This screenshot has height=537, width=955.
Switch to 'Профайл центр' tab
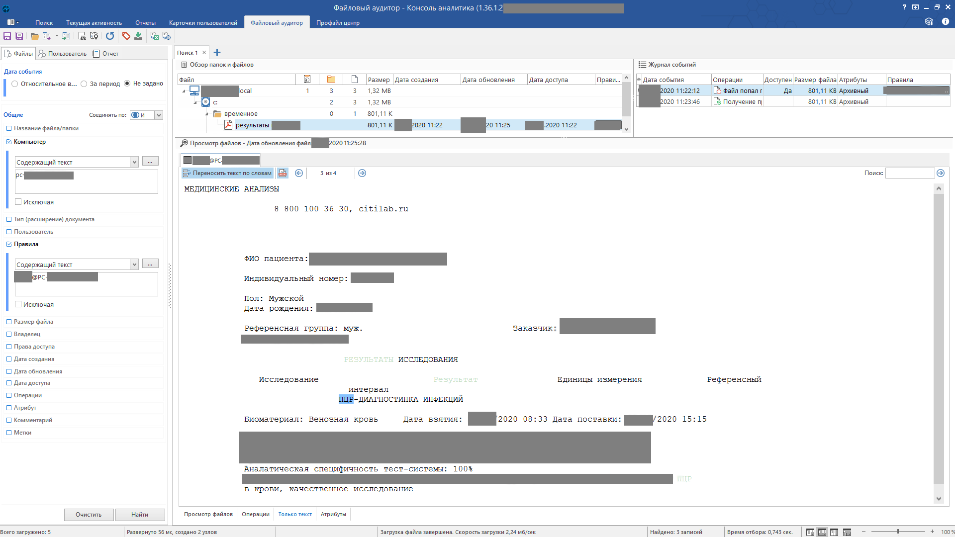pyautogui.click(x=338, y=23)
